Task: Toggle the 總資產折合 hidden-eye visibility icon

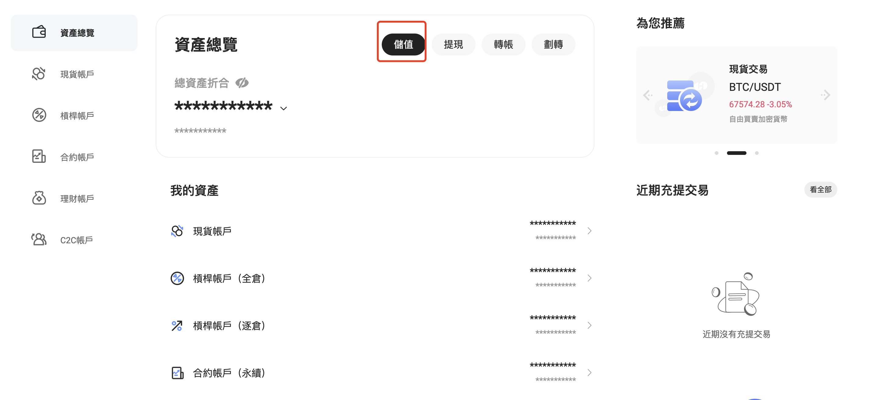Action: point(242,83)
